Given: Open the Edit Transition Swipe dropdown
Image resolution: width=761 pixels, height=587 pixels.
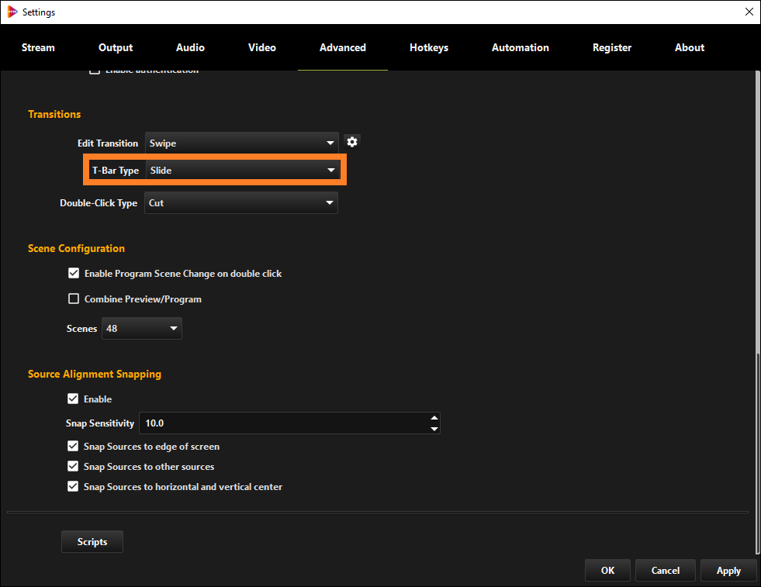Looking at the screenshot, I should click(x=241, y=143).
